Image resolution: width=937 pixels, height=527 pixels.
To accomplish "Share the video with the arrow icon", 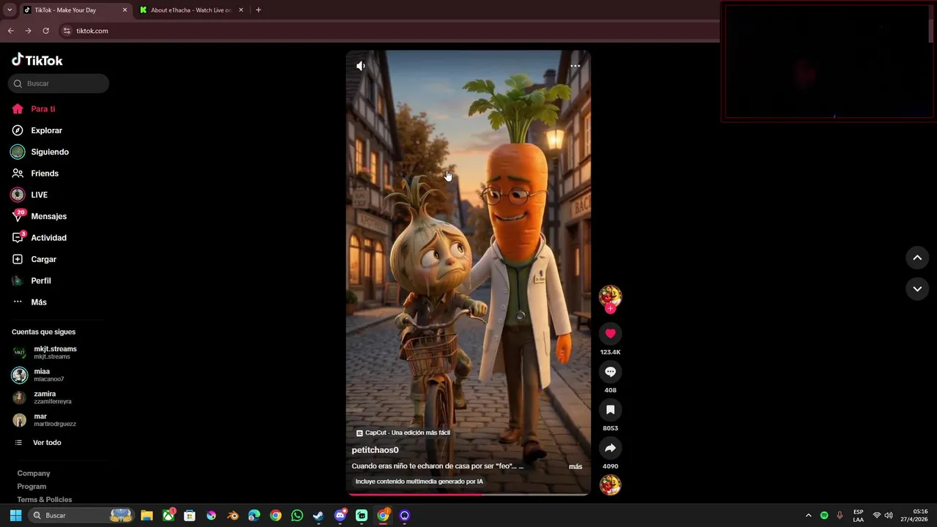I will tap(611, 448).
